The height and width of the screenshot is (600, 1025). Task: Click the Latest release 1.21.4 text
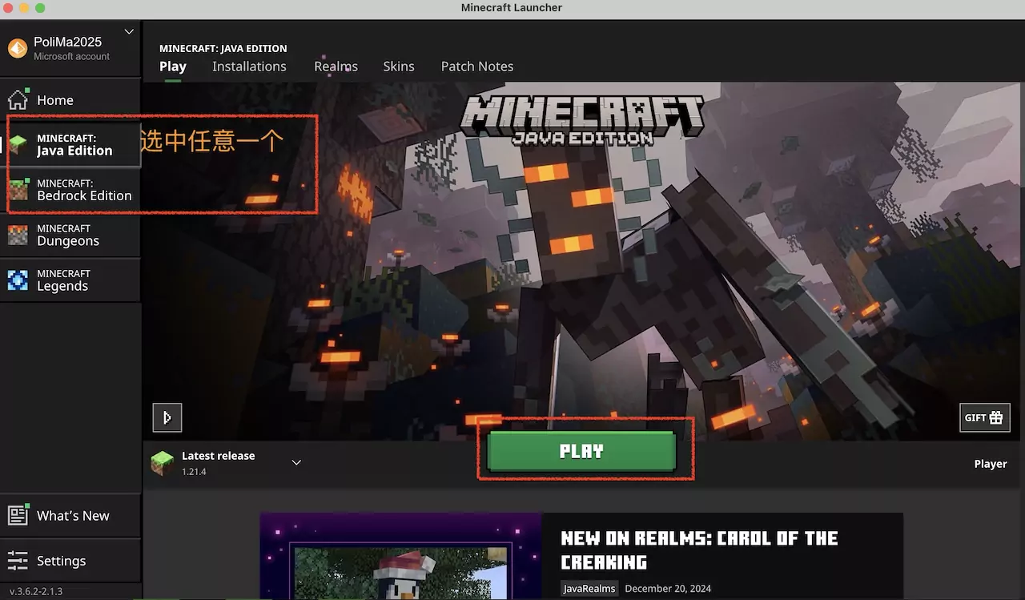coord(218,463)
